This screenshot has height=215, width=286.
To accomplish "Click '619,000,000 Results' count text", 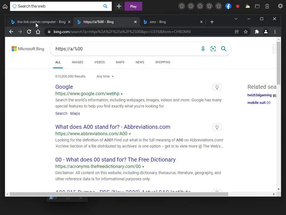I will (x=70, y=76).
